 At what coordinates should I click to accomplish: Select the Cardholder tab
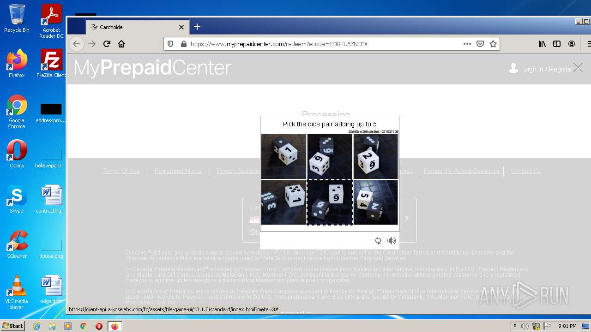138,27
